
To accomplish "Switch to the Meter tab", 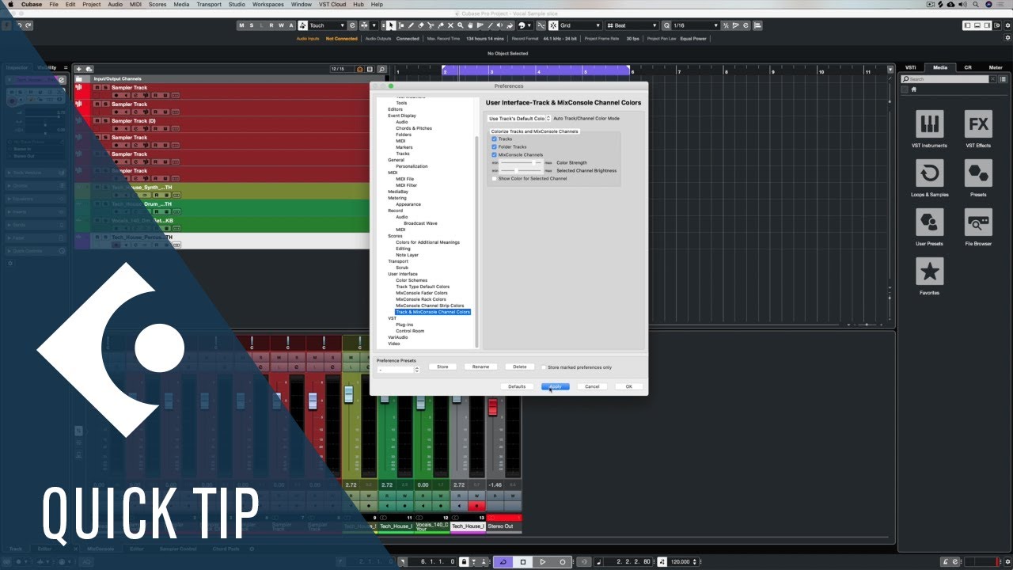I will click(x=996, y=67).
